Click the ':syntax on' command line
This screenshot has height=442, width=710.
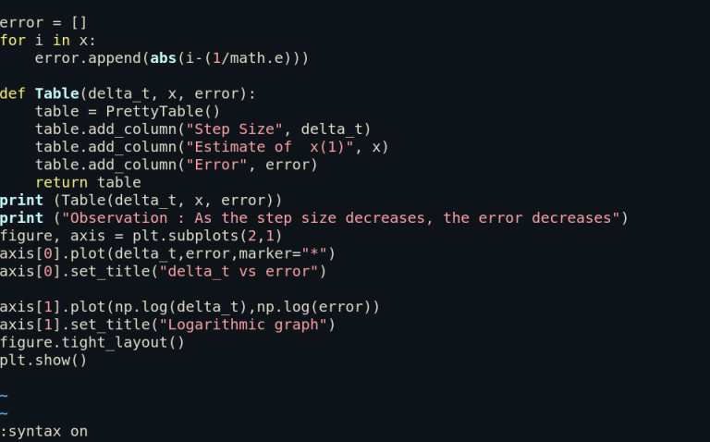pos(44,432)
